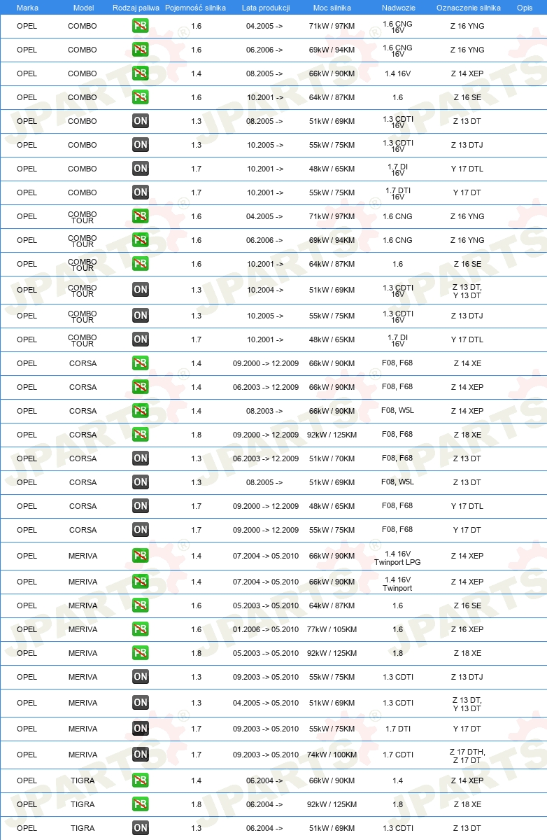The height and width of the screenshot is (840, 547).
Task: Click body cell 1.3 CDTI in TIGRA row
Action: (397, 828)
